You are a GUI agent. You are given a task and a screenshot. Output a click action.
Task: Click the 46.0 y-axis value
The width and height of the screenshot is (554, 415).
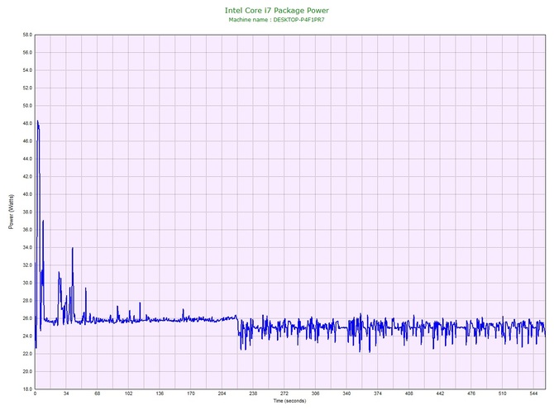point(27,141)
